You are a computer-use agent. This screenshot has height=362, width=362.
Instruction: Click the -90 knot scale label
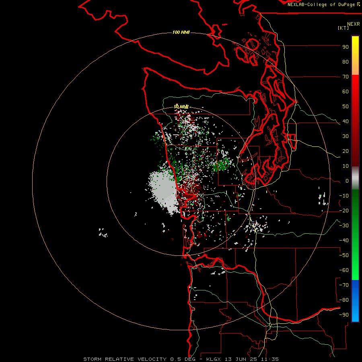coord(344,315)
